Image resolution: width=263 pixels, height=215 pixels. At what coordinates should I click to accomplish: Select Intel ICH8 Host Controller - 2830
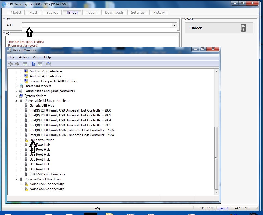[70, 110]
